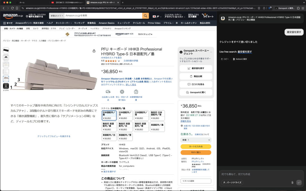Click the Genspark extension in toolbar

[285, 8]
